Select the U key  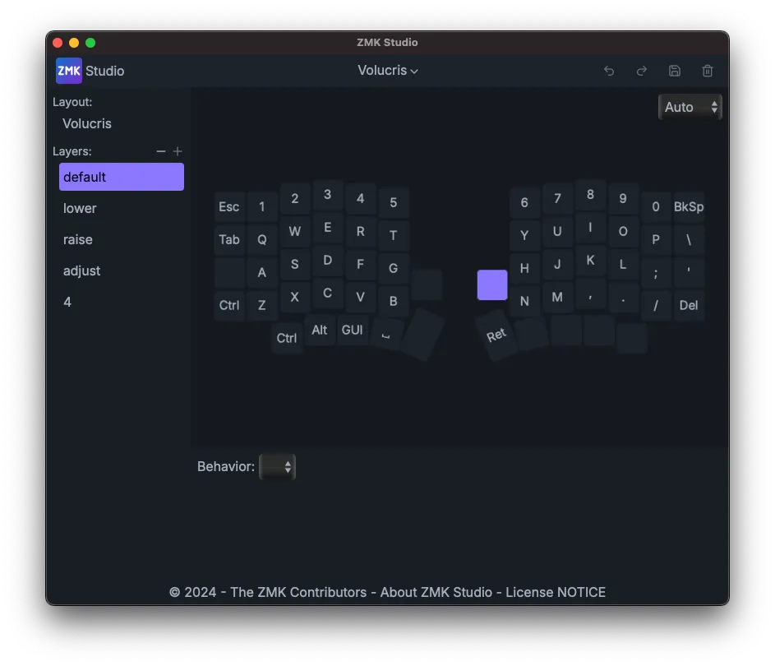[557, 231]
